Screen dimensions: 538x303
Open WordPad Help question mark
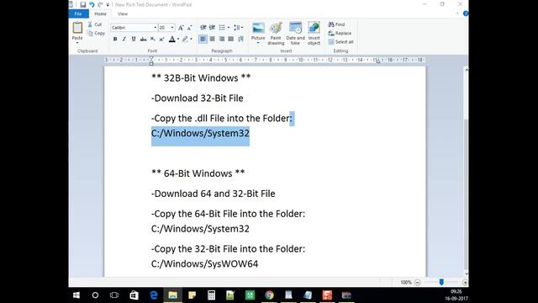[466, 13]
